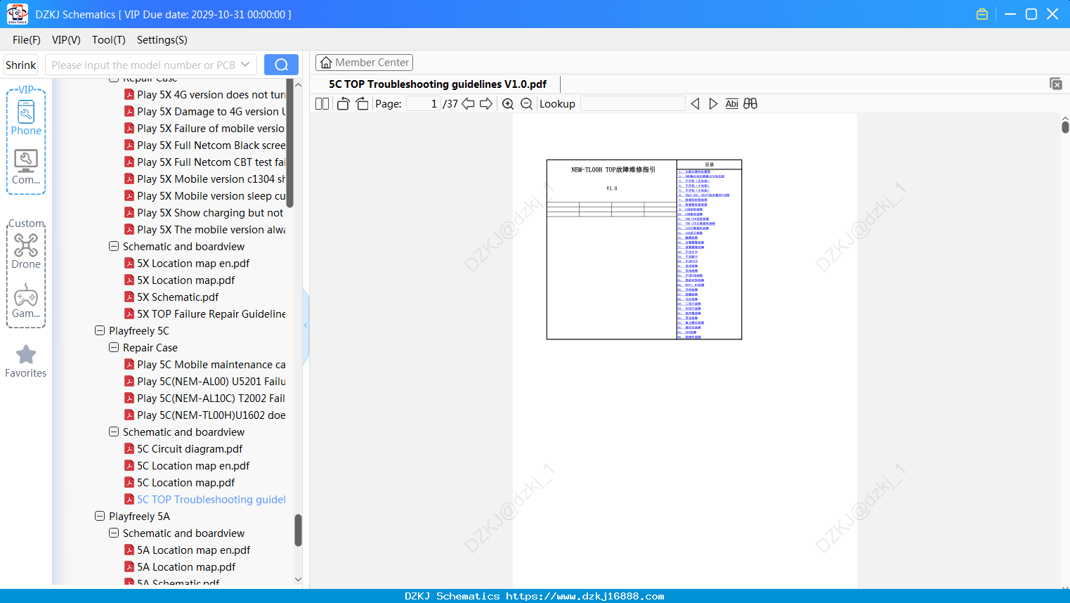The height and width of the screenshot is (603, 1070).
Task: Click the PDF viewer scrollbar thumb
Action: 1065,127
